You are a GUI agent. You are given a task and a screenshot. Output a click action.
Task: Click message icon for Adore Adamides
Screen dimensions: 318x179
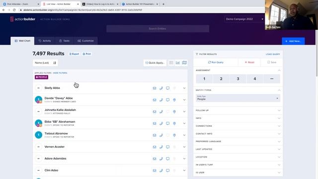[x=168, y=159]
